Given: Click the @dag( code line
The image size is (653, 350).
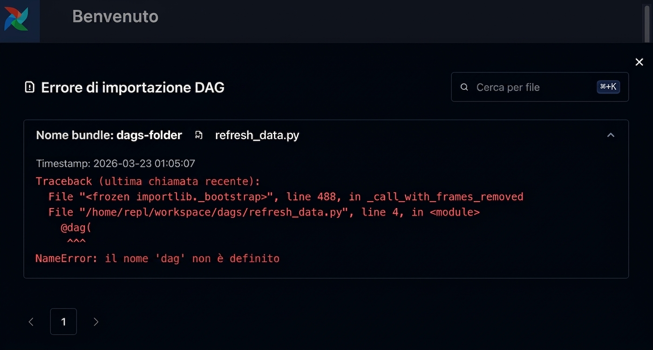Looking at the screenshot, I should tap(76, 228).
